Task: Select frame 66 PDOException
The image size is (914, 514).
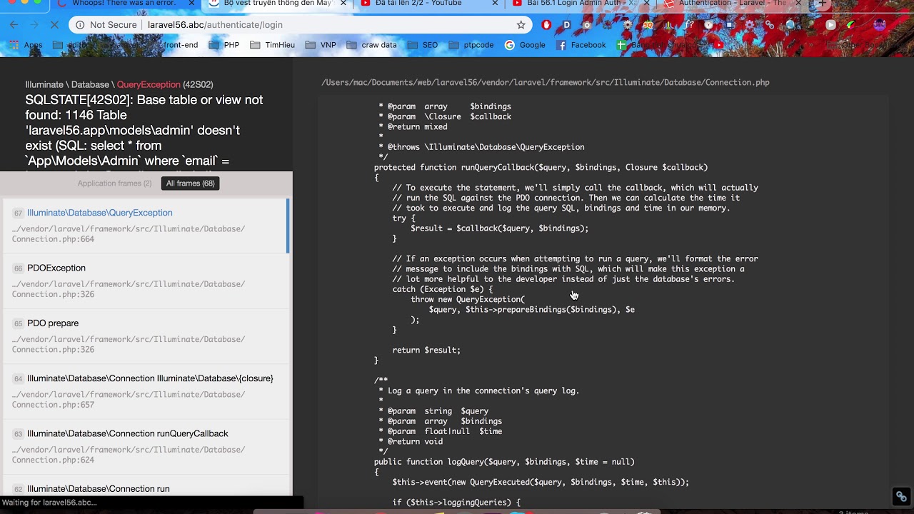Action: (x=144, y=281)
